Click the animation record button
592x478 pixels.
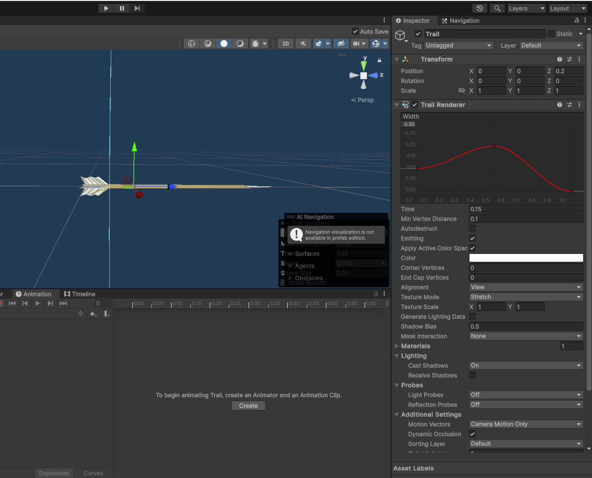(x=1, y=303)
